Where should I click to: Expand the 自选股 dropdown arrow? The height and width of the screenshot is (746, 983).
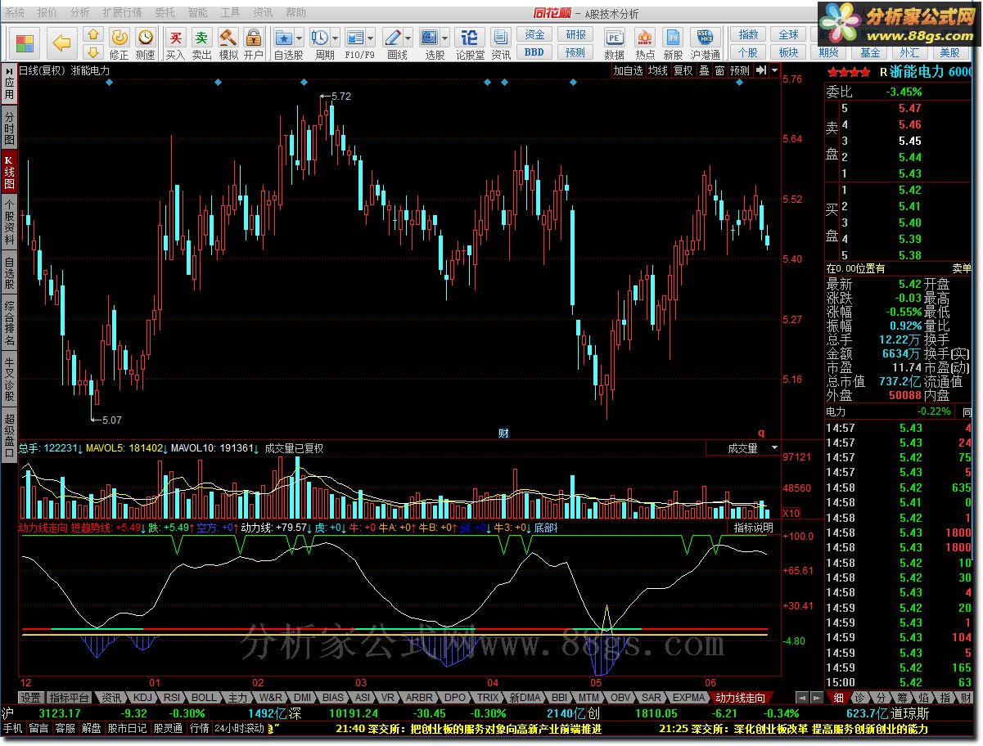(300, 38)
